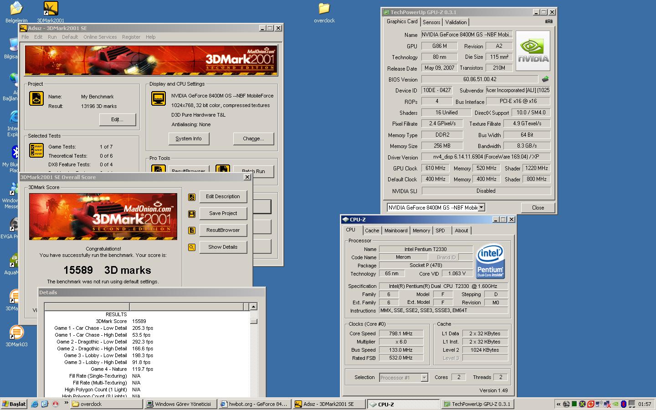Click Close button in GPU-Z window
This screenshot has height=410, width=656.
pyautogui.click(x=538, y=208)
